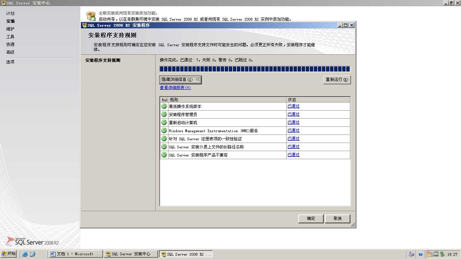Screen dimensions: 461x259
Task: Click the completed blue progress bar
Action: click(x=255, y=69)
